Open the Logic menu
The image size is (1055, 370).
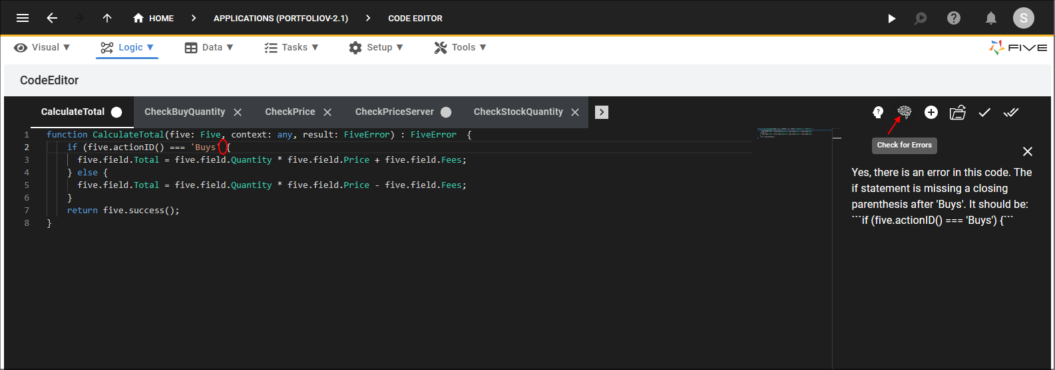click(x=127, y=47)
